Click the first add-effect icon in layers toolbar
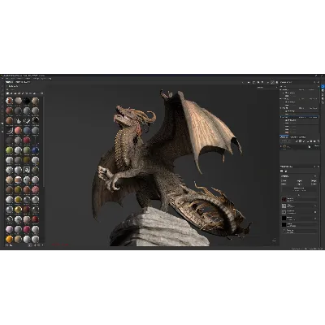This screenshot has width=325, height=325. pos(297,141)
